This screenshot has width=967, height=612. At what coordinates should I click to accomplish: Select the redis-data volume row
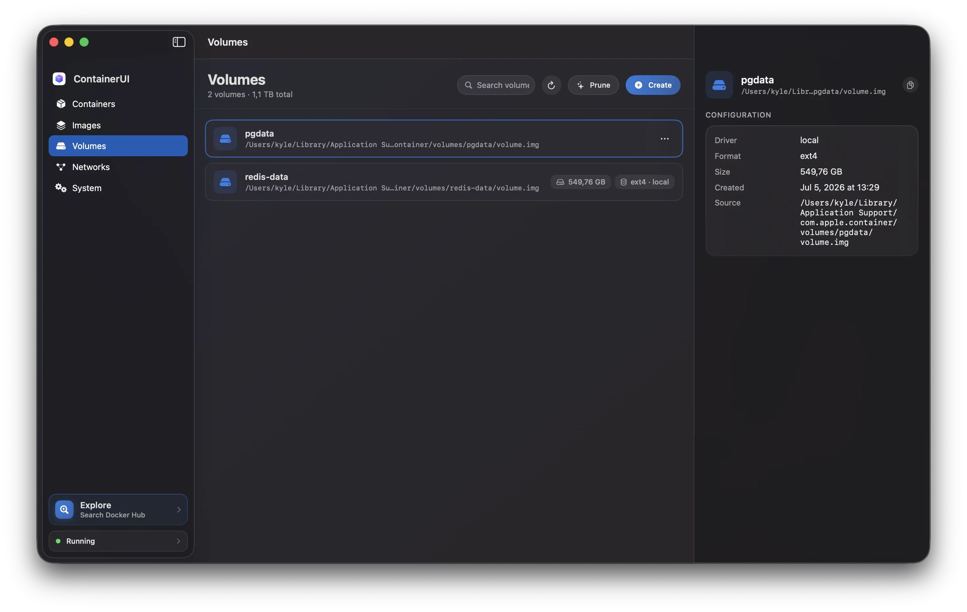tap(444, 182)
